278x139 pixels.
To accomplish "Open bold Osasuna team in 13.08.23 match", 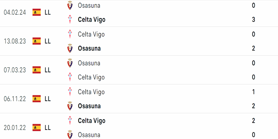I will (x=89, y=48).
